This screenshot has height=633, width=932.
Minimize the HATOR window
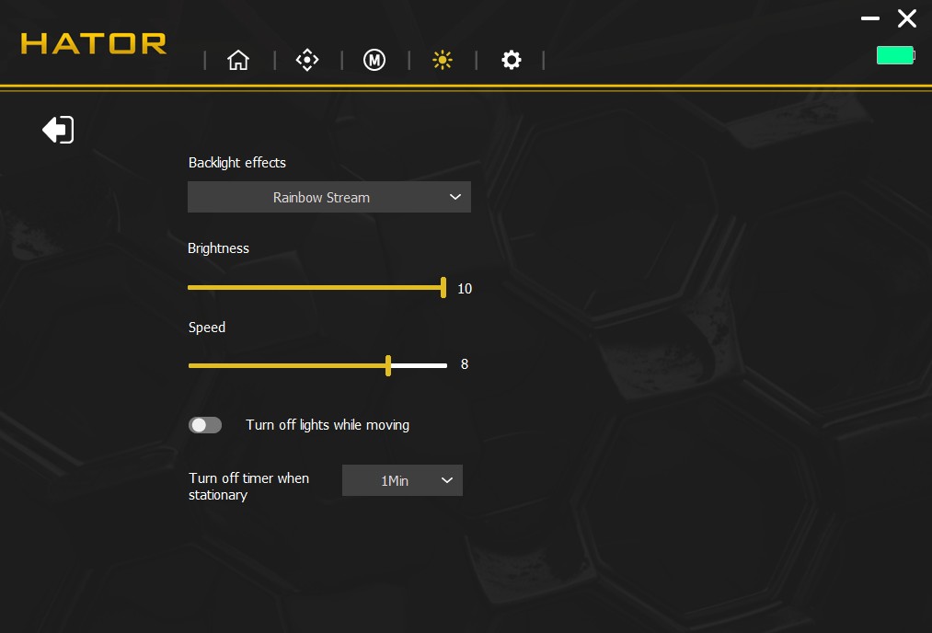870,18
